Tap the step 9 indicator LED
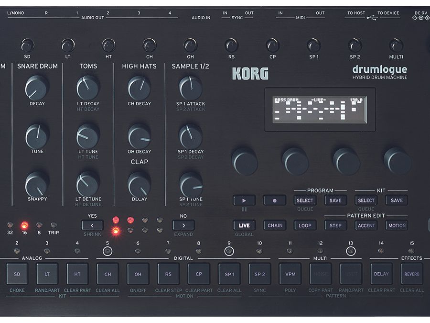The height and width of the screenshot is (323, 430). tap(229, 251)
